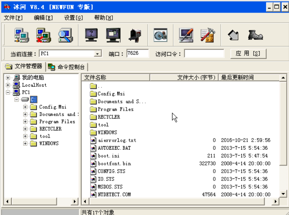Click the screen control monitor icon
The image size is (289, 215).
(x=114, y=35)
